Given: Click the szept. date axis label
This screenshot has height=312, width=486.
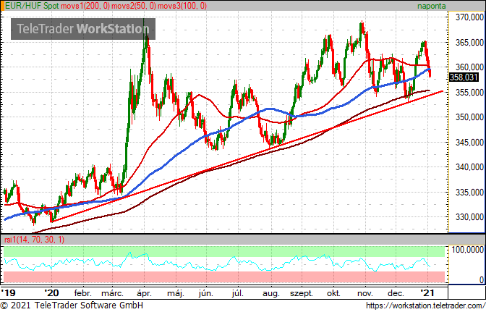Looking at the screenshot, I should (x=302, y=294).
